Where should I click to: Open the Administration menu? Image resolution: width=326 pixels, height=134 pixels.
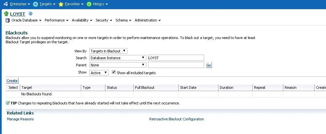148,20
